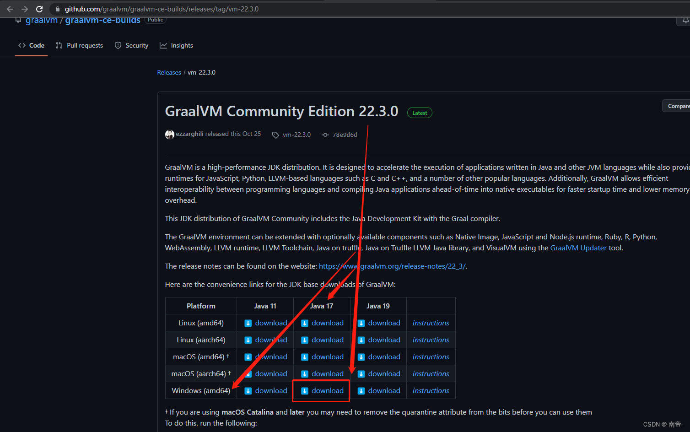
Task: Go back using browser back arrow
Action: tap(10, 9)
